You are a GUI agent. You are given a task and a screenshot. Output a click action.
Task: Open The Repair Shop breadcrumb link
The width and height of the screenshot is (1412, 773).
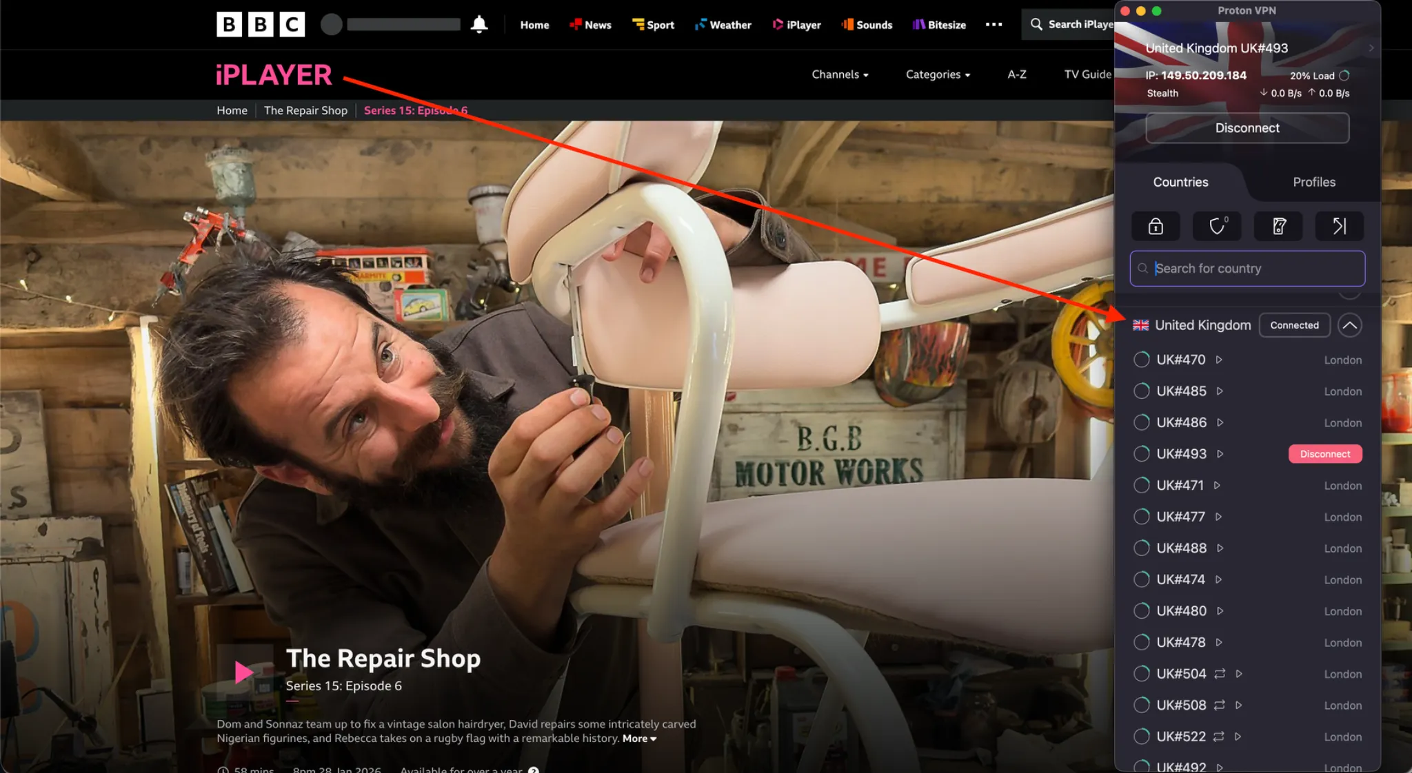[305, 110]
